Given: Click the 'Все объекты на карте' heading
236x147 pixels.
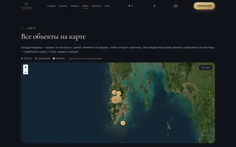Looking at the screenshot, I should pyautogui.click(x=53, y=37).
